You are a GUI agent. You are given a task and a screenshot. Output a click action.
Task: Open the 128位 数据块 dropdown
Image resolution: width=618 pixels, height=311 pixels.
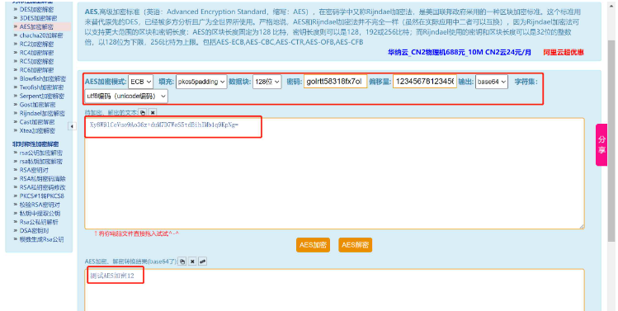267,82
